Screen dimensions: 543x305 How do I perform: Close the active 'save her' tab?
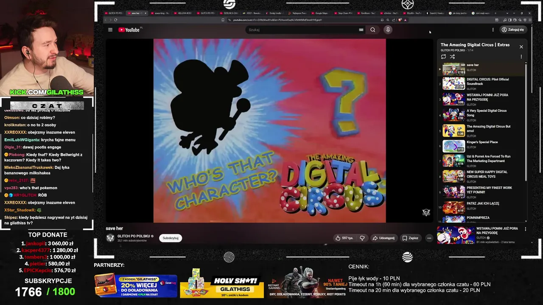tap(146, 13)
